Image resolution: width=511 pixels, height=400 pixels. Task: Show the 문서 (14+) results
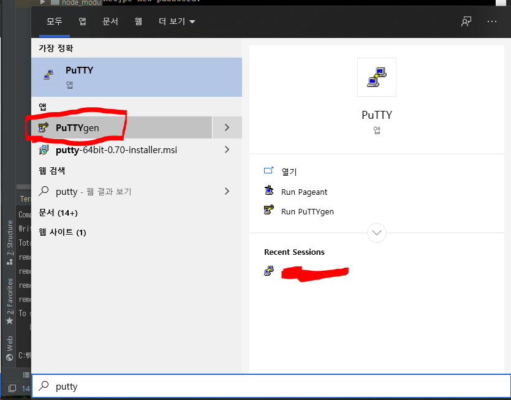(58, 213)
